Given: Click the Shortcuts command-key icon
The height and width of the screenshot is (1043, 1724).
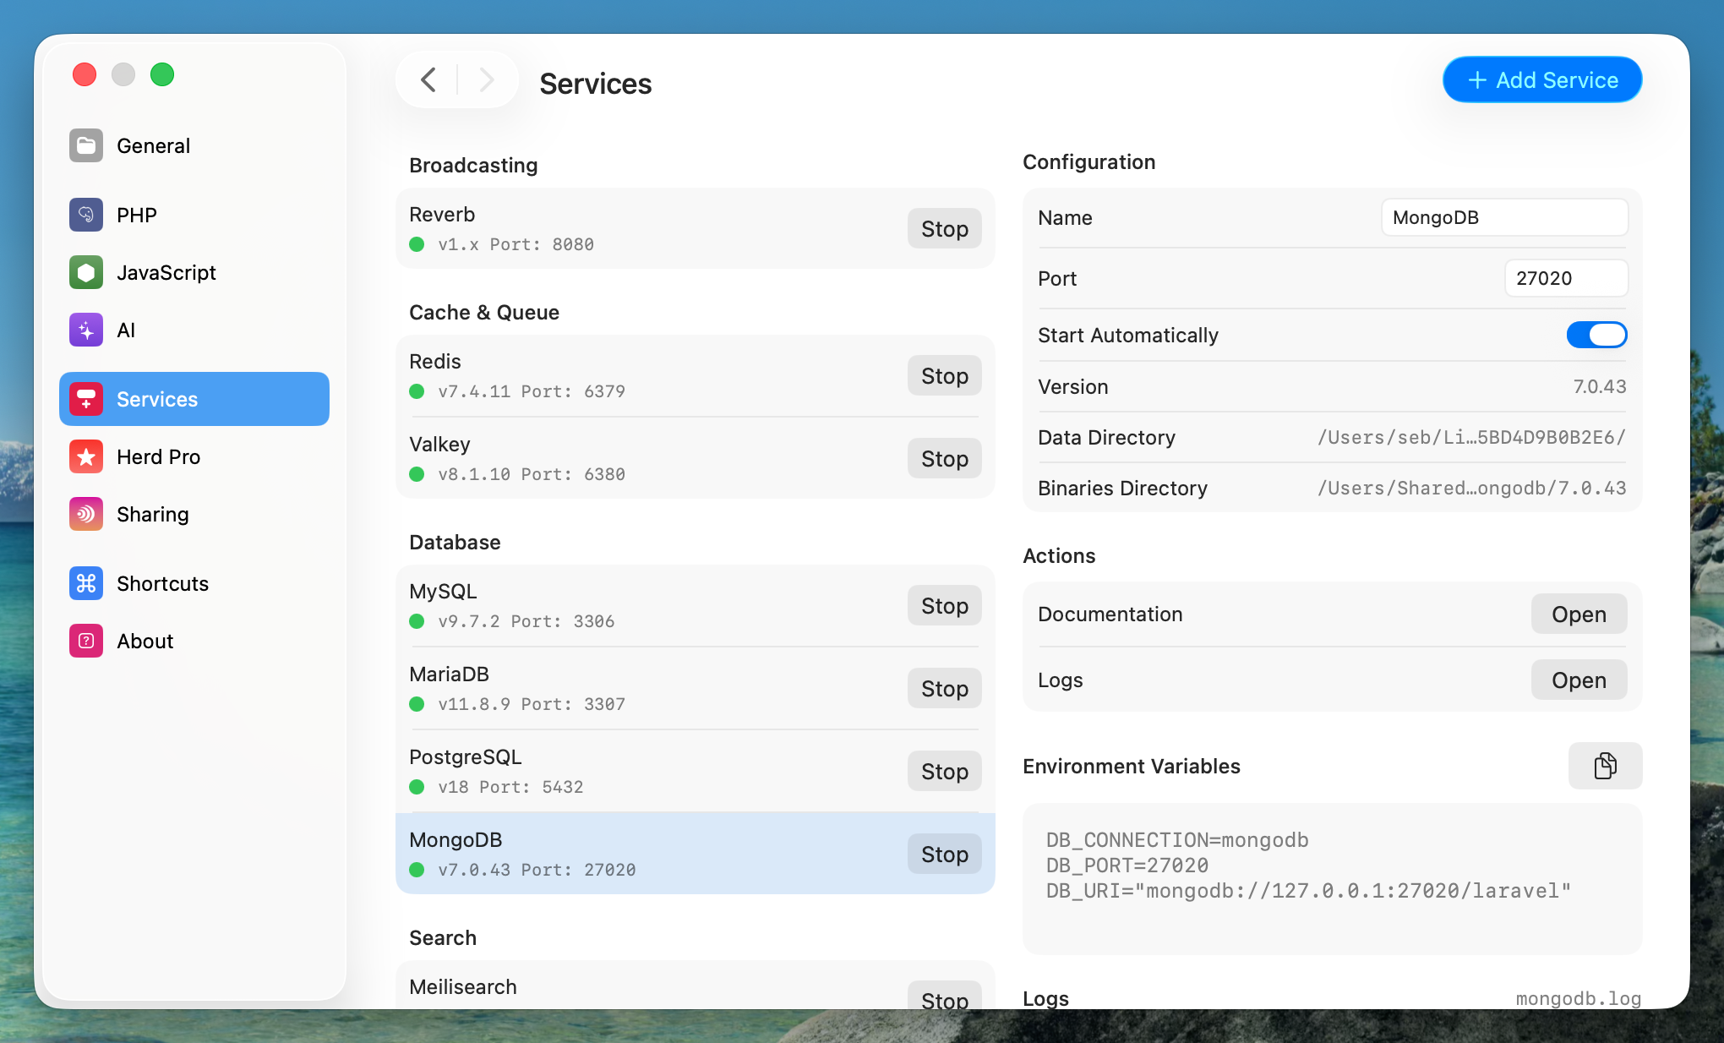Looking at the screenshot, I should 86,583.
